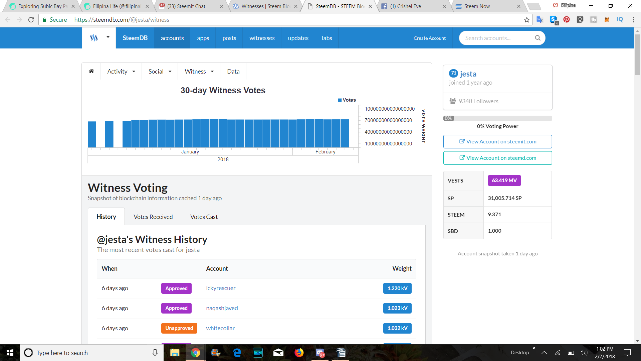
Task: Click the 1.032 kV weight badge
Action: tap(397, 328)
